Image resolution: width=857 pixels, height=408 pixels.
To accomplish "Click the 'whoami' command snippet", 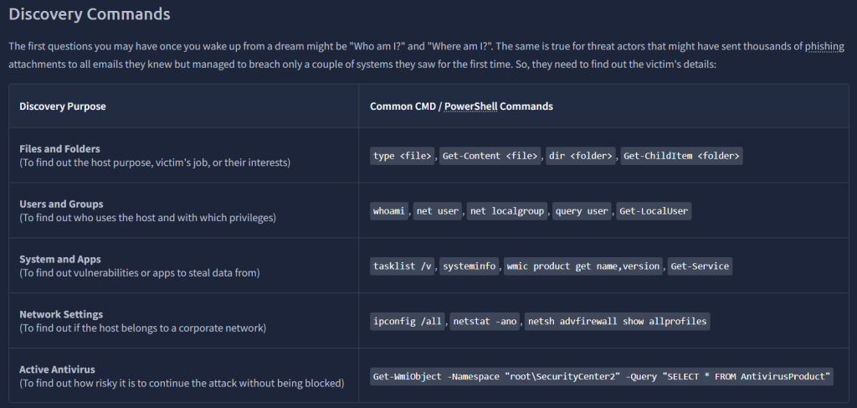I will point(390,211).
